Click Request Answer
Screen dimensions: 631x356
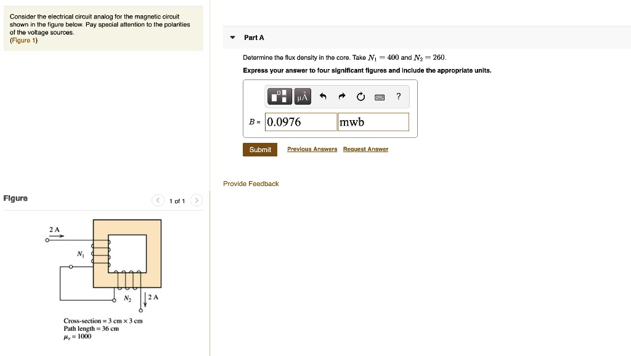365,149
